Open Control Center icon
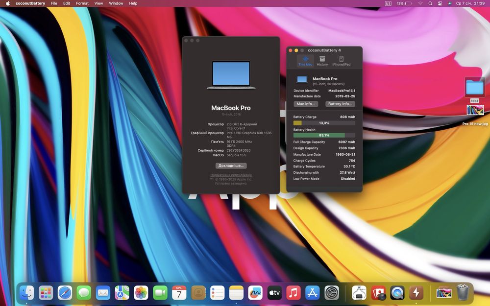 click(x=440, y=3)
